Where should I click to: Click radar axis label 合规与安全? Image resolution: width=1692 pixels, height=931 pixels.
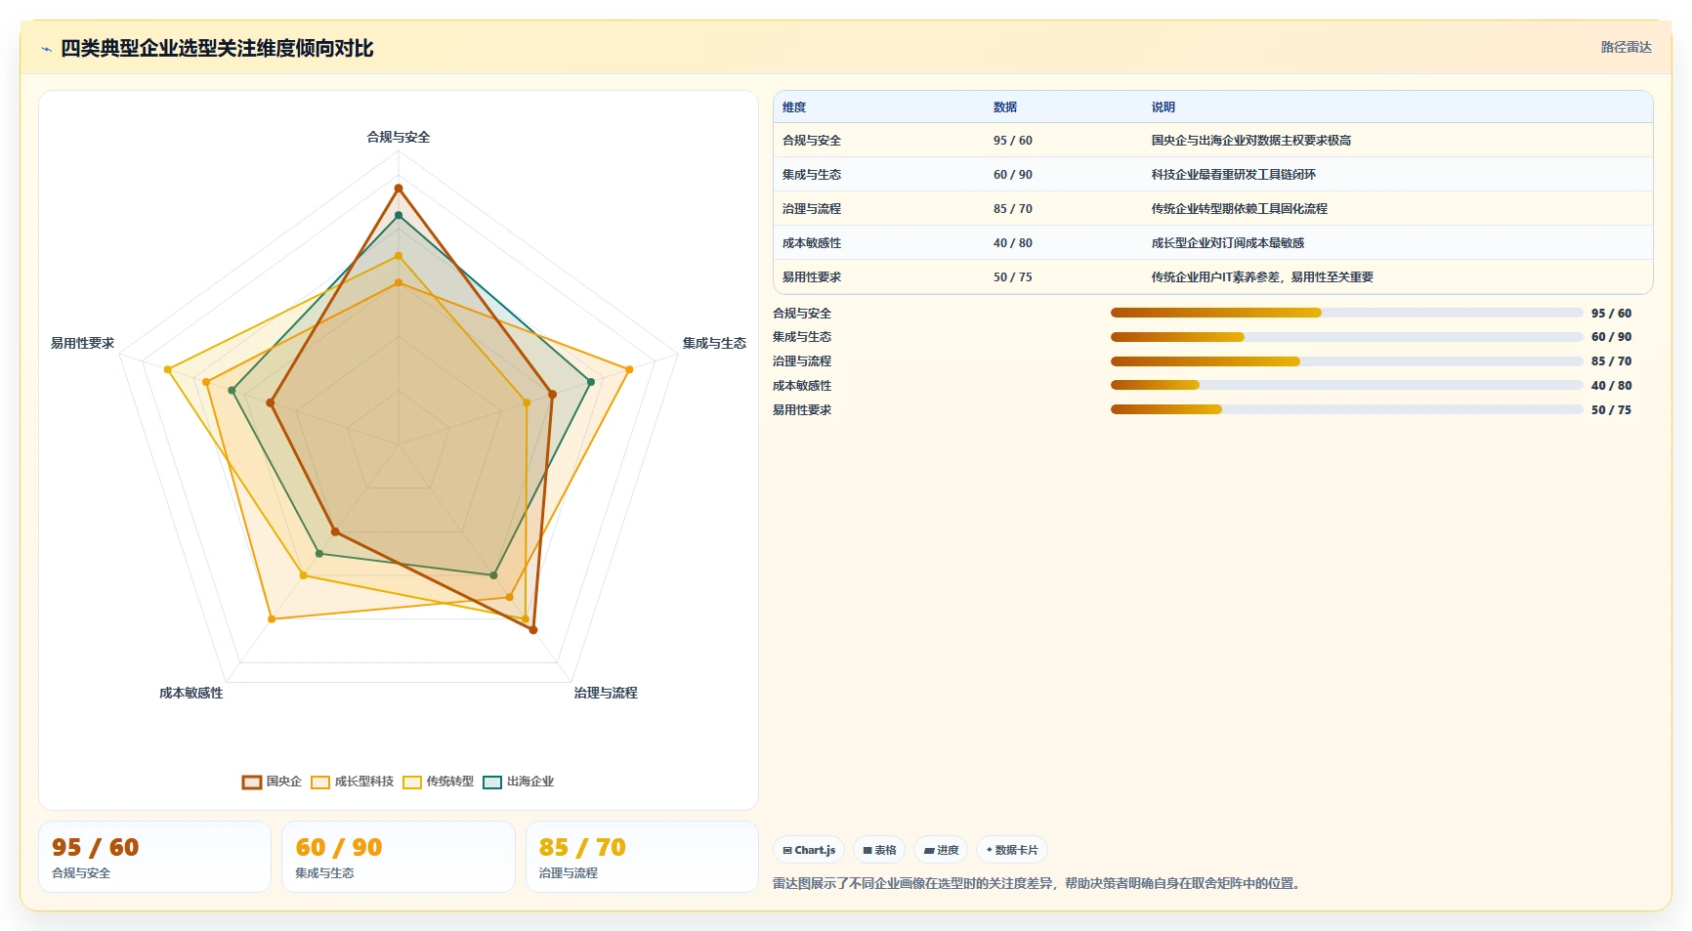[x=399, y=138]
